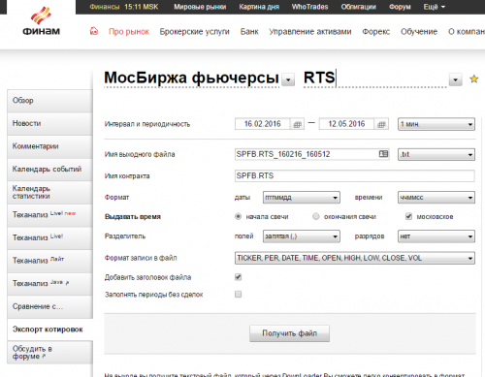Open the '.txt' file extension dropdown
Image resolution: width=485 pixels, height=377 pixels.
436,154
